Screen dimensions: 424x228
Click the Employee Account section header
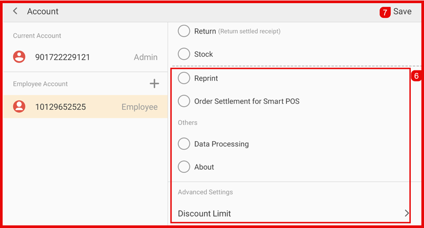click(x=41, y=84)
